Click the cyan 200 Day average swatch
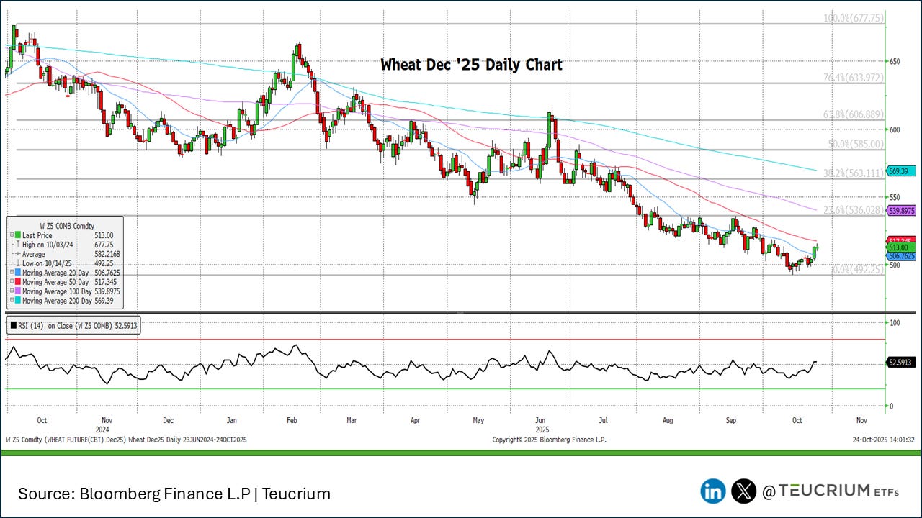The width and height of the screenshot is (922, 518). 17,300
